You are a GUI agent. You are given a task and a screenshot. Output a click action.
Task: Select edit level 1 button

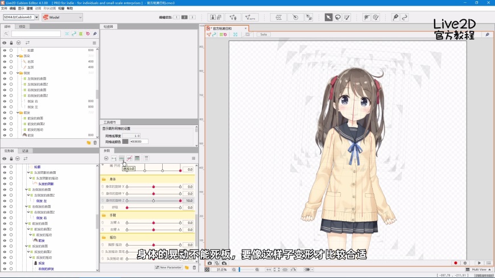point(176,18)
